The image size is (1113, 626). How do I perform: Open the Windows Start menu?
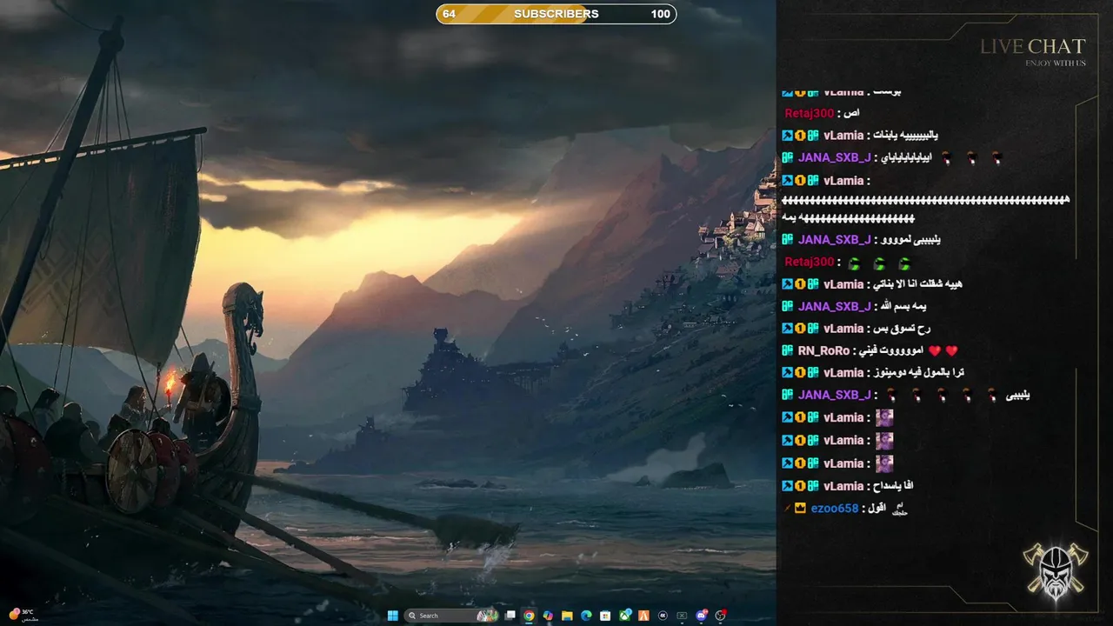click(393, 616)
